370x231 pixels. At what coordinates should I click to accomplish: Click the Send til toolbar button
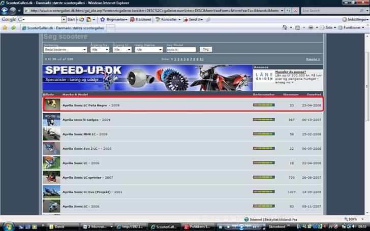[193, 19]
